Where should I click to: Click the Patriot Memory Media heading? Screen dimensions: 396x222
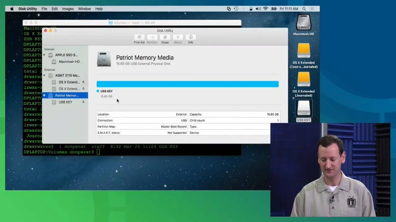[145, 58]
